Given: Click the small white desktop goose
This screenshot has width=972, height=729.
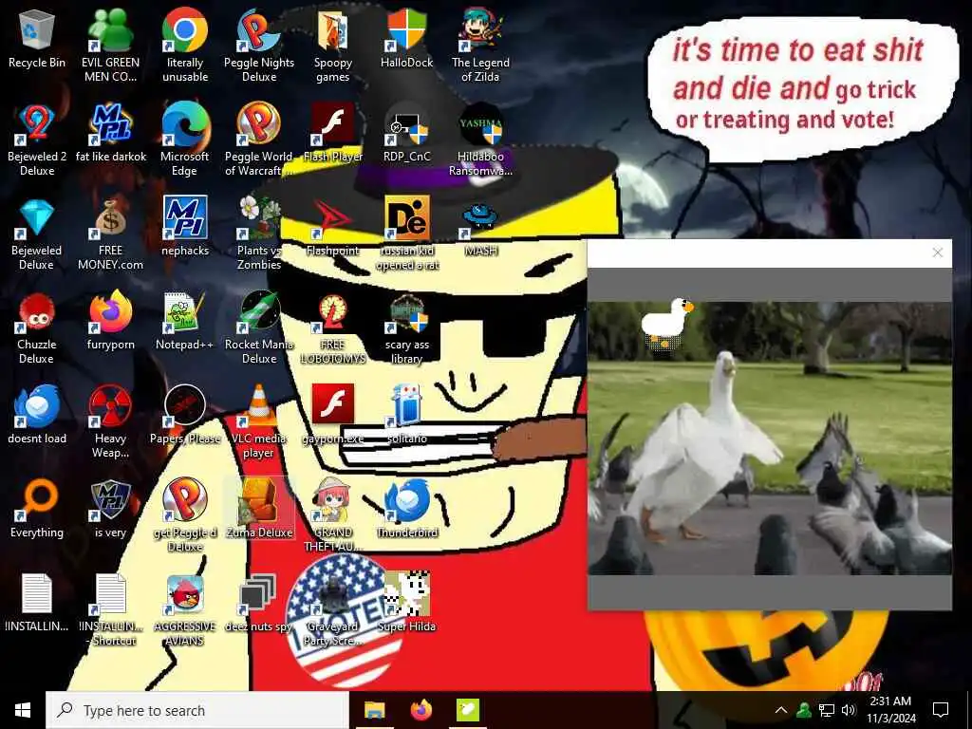Looking at the screenshot, I should click(x=666, y=325).
